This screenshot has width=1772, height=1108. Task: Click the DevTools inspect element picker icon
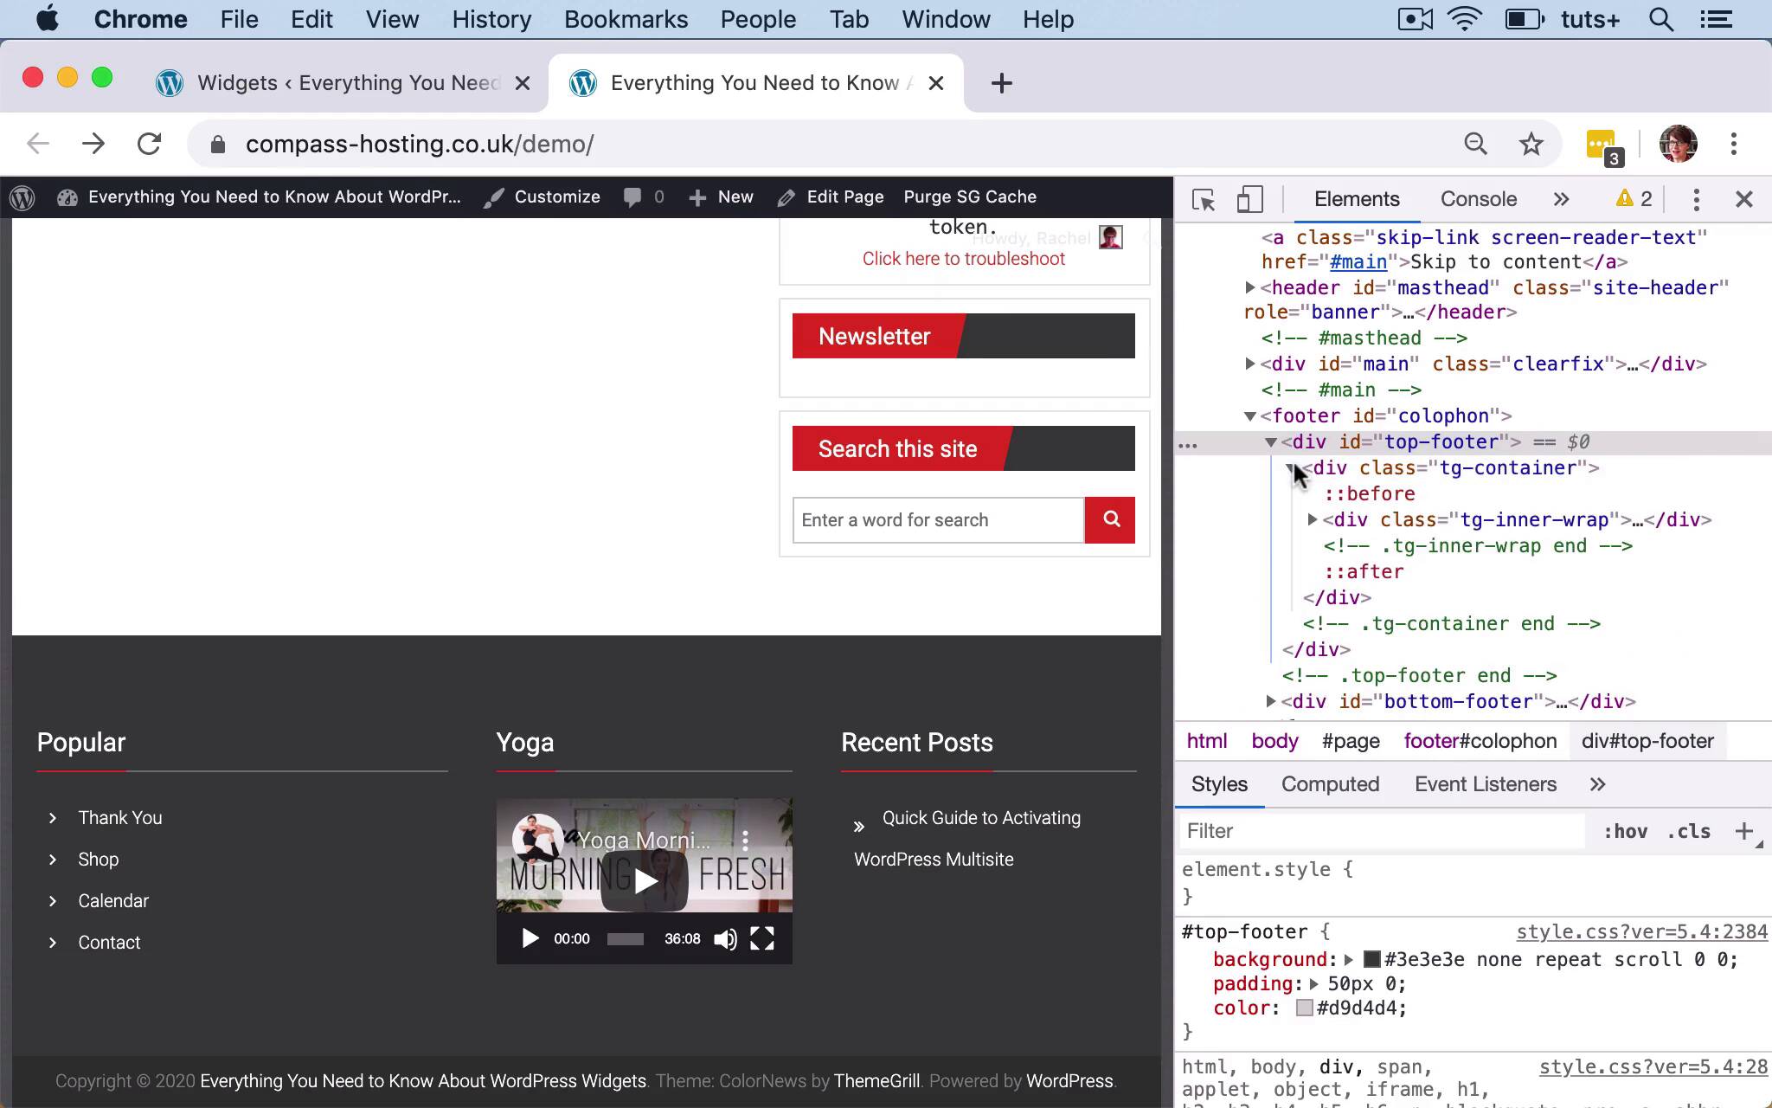tap(1203, 200)
